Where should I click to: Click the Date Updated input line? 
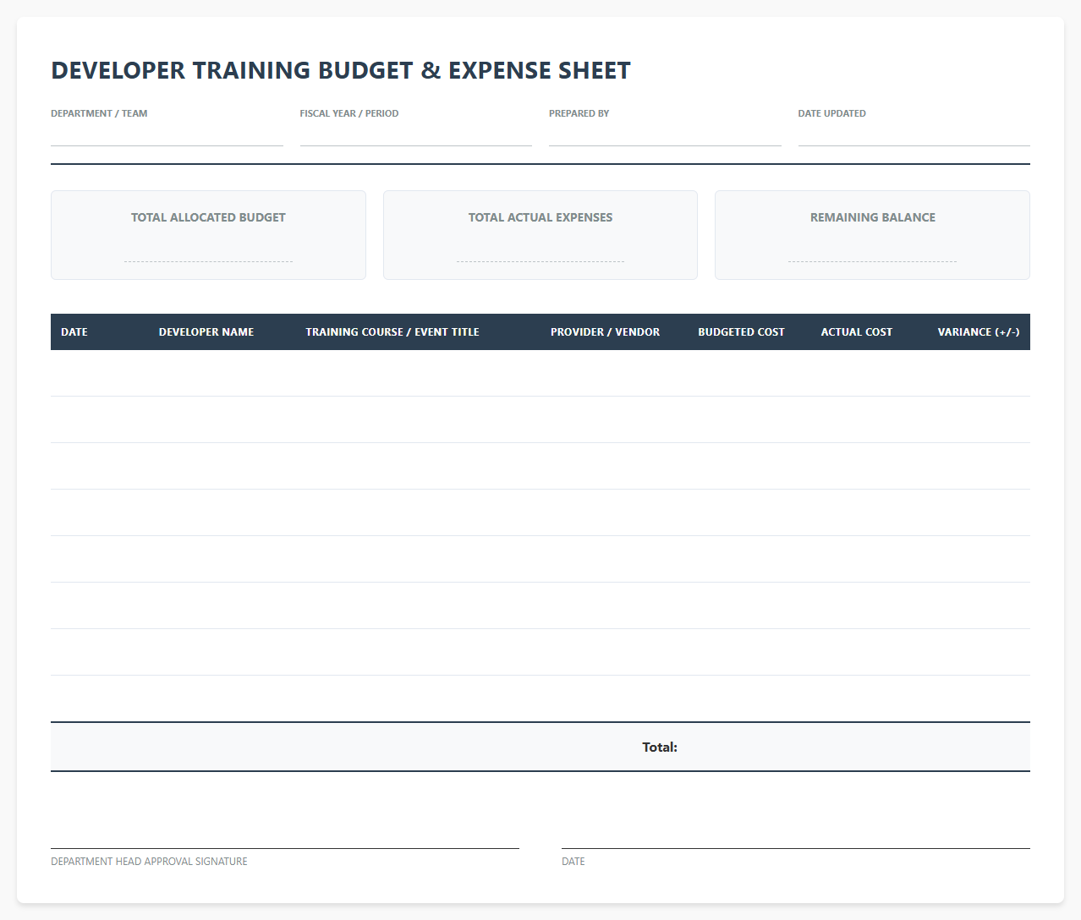(914, 135)
